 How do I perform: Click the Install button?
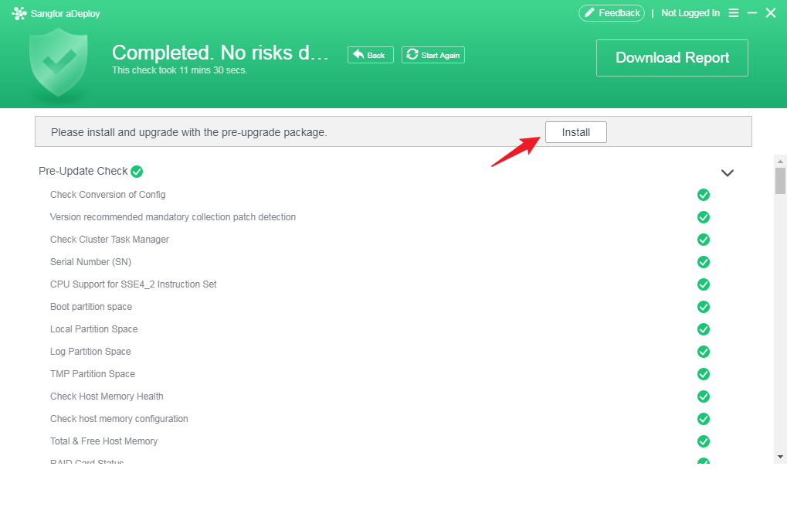pyautogui.click(x=575, y=131)
